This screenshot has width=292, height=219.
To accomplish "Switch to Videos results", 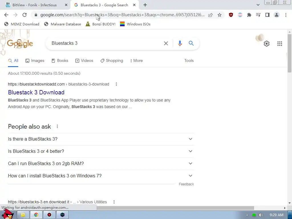I will coord(84,60).
